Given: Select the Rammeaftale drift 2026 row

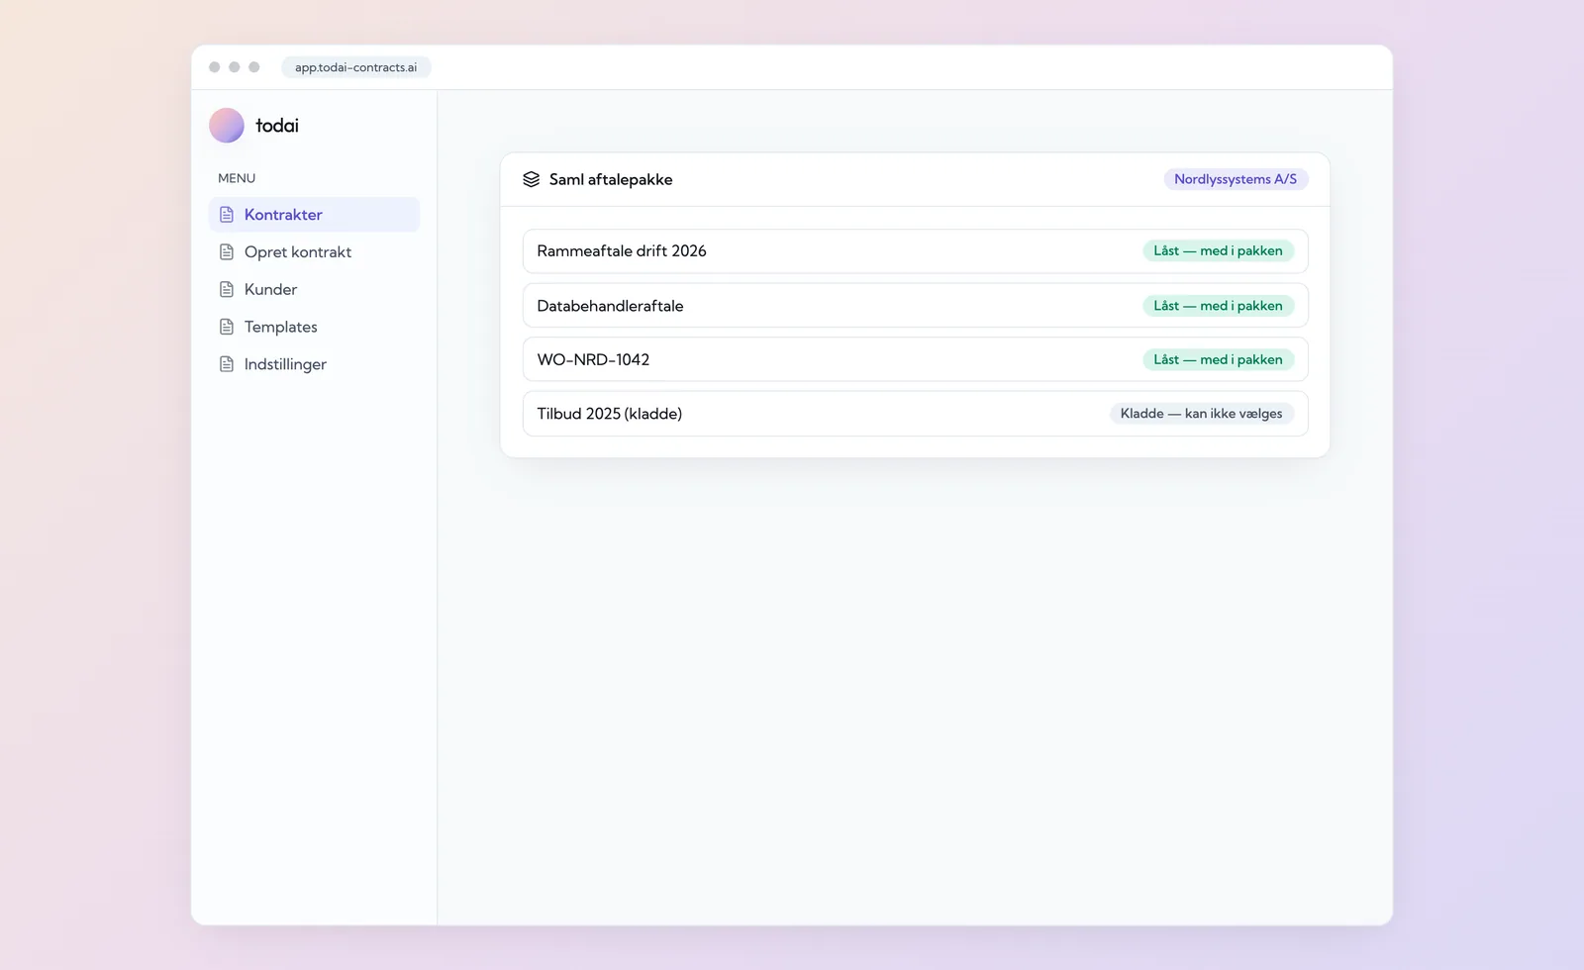Looking at the screenshot, I should click(916, 251).
